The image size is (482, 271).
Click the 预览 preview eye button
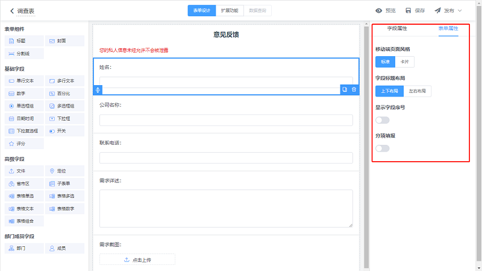pyautogui.click(x=386, y=11)
